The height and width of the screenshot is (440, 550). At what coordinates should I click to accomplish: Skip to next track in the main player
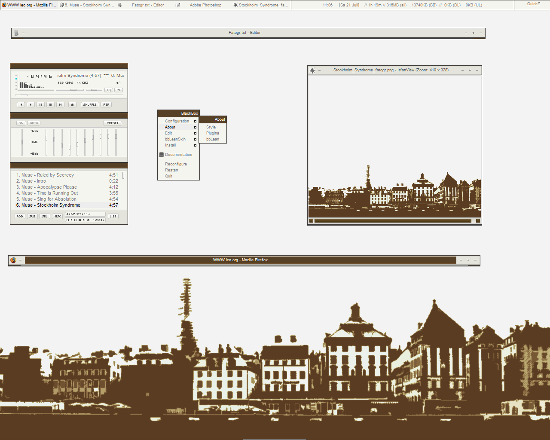(60, 104)
